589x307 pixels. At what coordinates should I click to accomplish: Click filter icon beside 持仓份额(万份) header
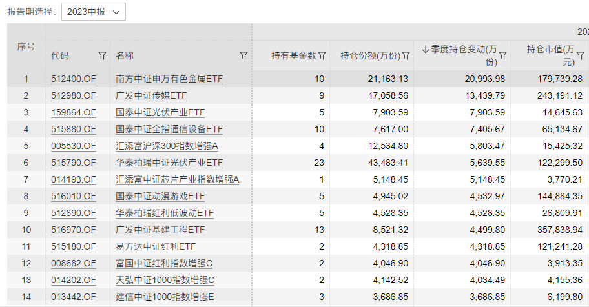pyautogui.click(x=406, y=55)
